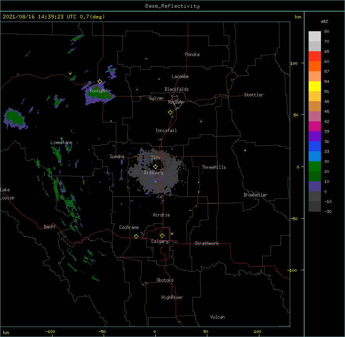Click the blue 36 dBZ legend swatch
The width and height of the screenshot is (345, 337).
coord(315,146)
